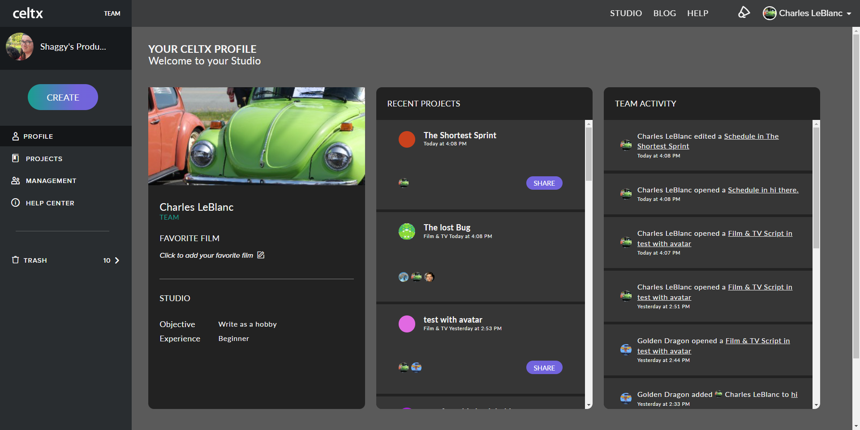The height and width of the screenshot is (430, 860).
Task: Click third collaborator avatar under The lost Bug
Action: coord(429,277)
